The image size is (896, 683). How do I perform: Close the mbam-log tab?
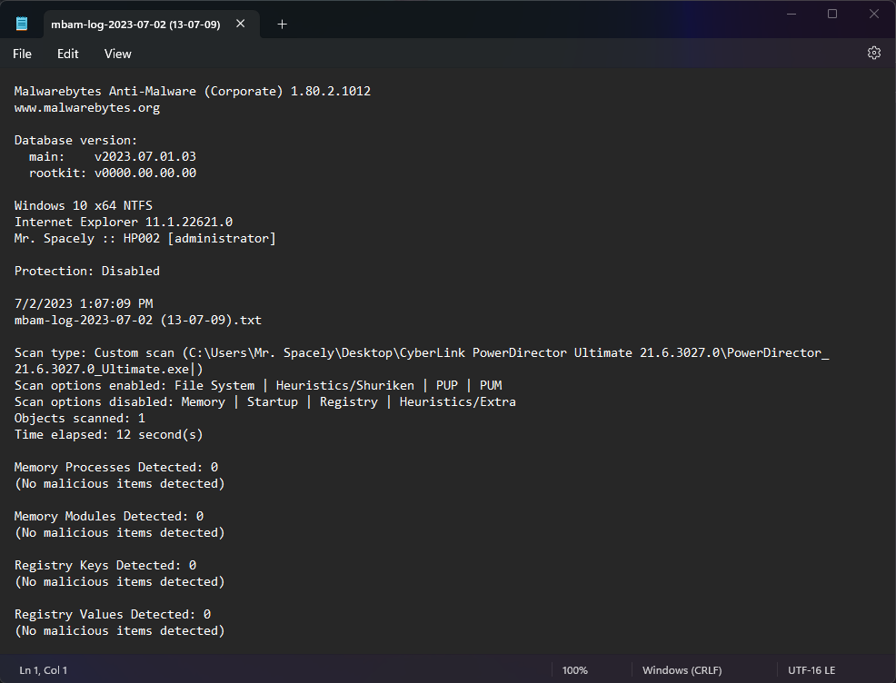[x=241, y=24]
